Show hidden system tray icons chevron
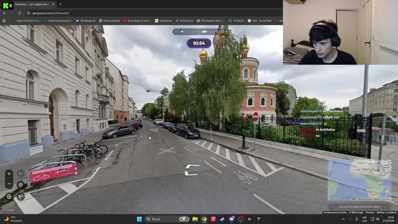Viewport: 398px width, 224px height. pos(343,219)
